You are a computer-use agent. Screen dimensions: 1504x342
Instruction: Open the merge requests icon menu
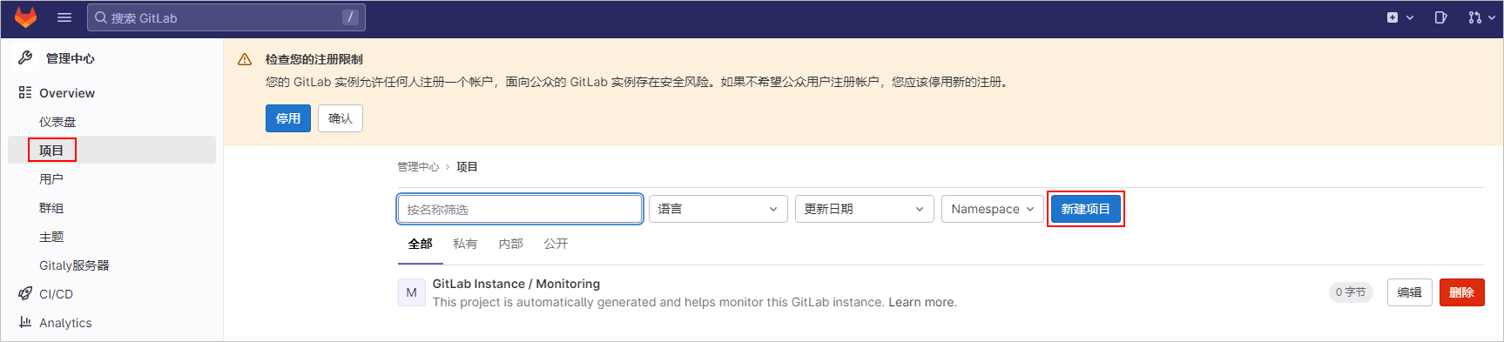pyautogui.click(x=1481, y=17)
